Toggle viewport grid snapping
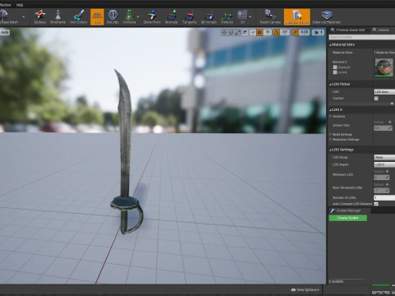The width and height of the screenshot is (395, 296). point(259,33)
